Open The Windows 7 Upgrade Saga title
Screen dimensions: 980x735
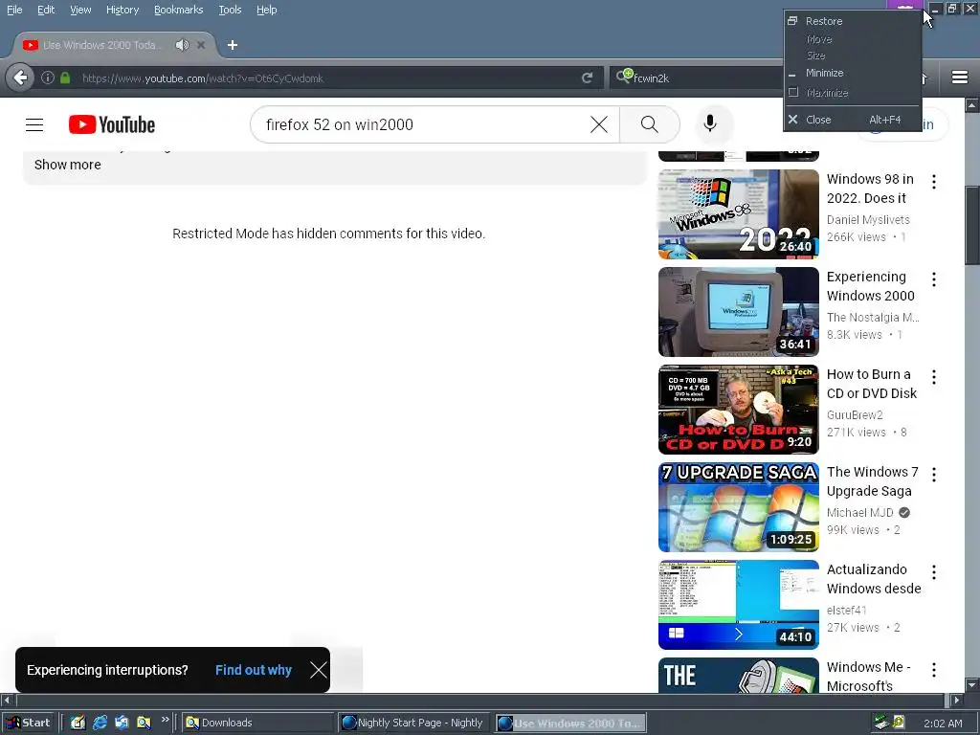click(x=873, y=481)
